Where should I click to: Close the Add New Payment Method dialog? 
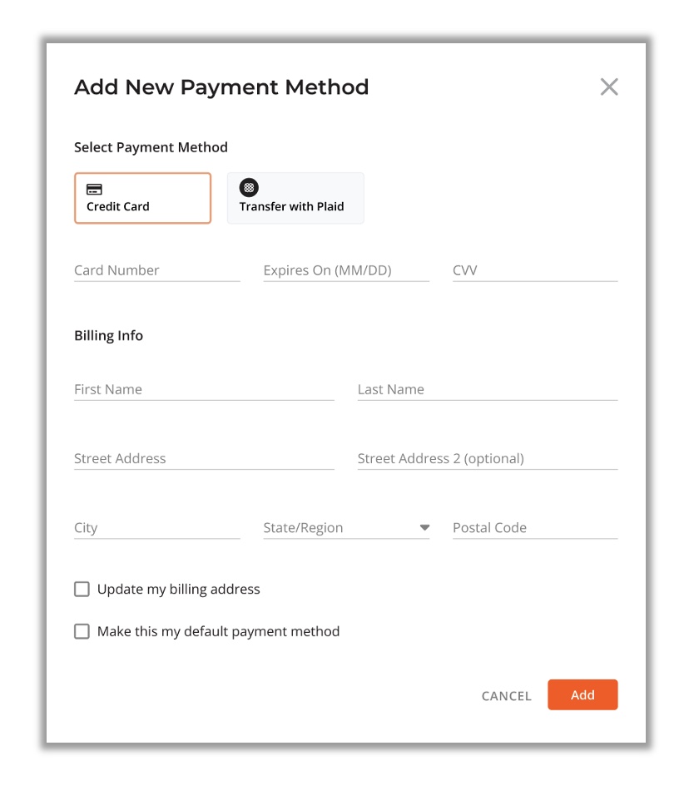pos(609,87)
